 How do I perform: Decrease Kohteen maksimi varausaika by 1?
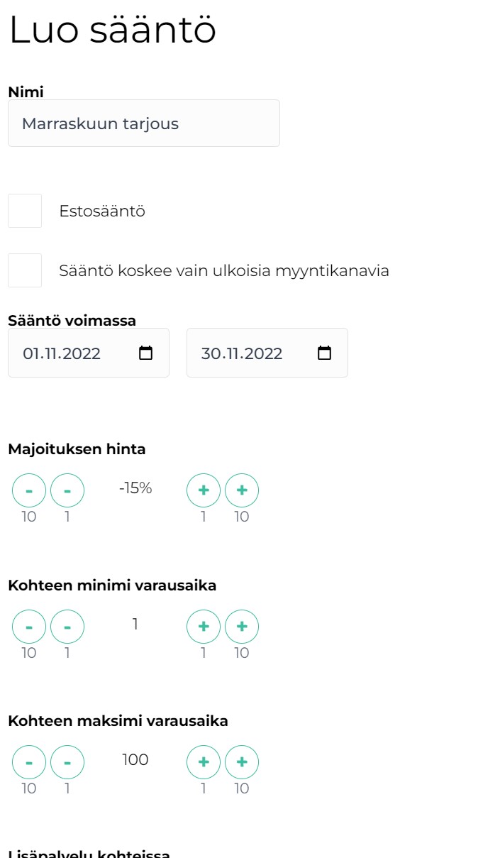(x=67, y=762)
